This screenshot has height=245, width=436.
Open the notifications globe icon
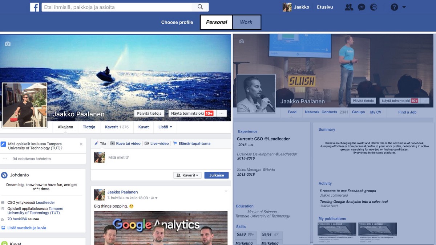(374, 7)
